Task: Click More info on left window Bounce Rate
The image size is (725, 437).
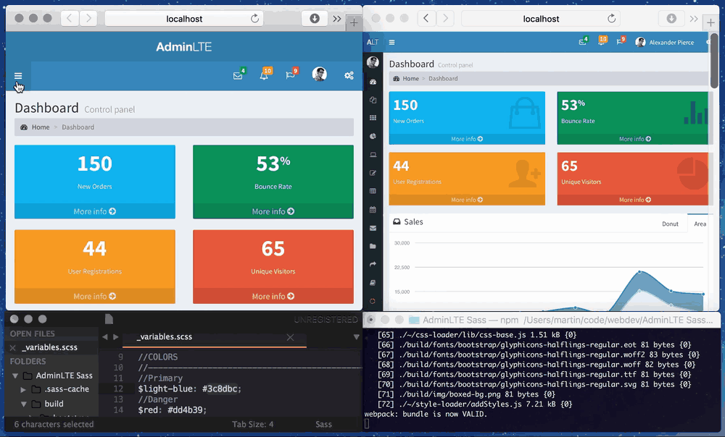Action: coord(273,211)
